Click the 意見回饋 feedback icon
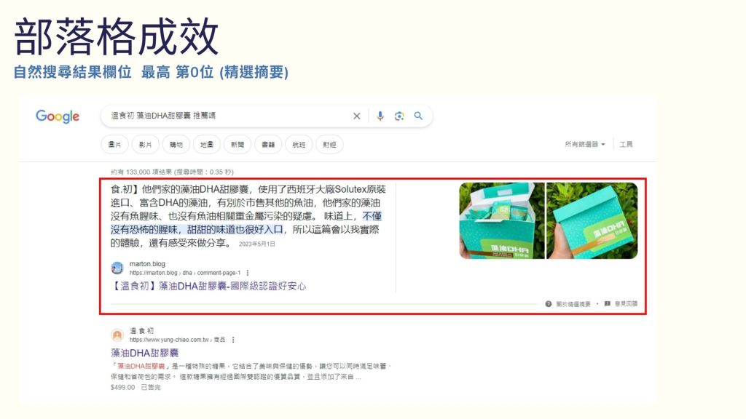 tap(608, 304)
